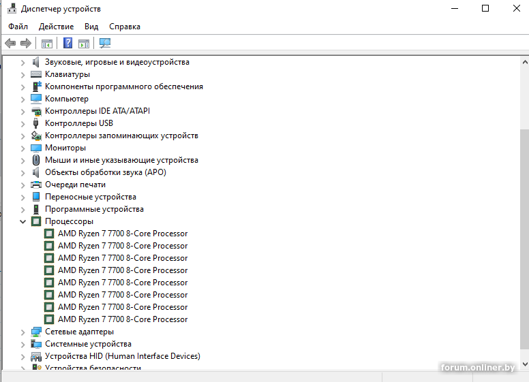
Task: Select Системные устройства tree item
Action: 88,344
